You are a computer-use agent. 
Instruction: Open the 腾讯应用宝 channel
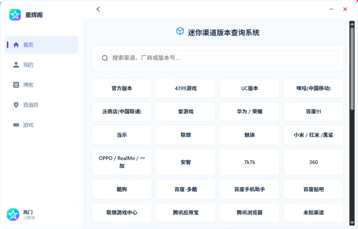(x=186, y=213)
